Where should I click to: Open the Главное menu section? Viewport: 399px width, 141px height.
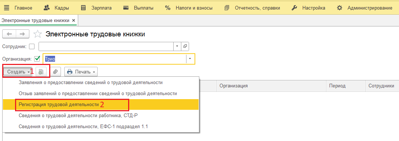click(x=23, y=8)
